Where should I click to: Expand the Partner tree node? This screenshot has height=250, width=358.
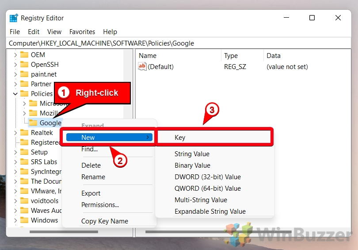pyautogui.click(x=15, y=84)
